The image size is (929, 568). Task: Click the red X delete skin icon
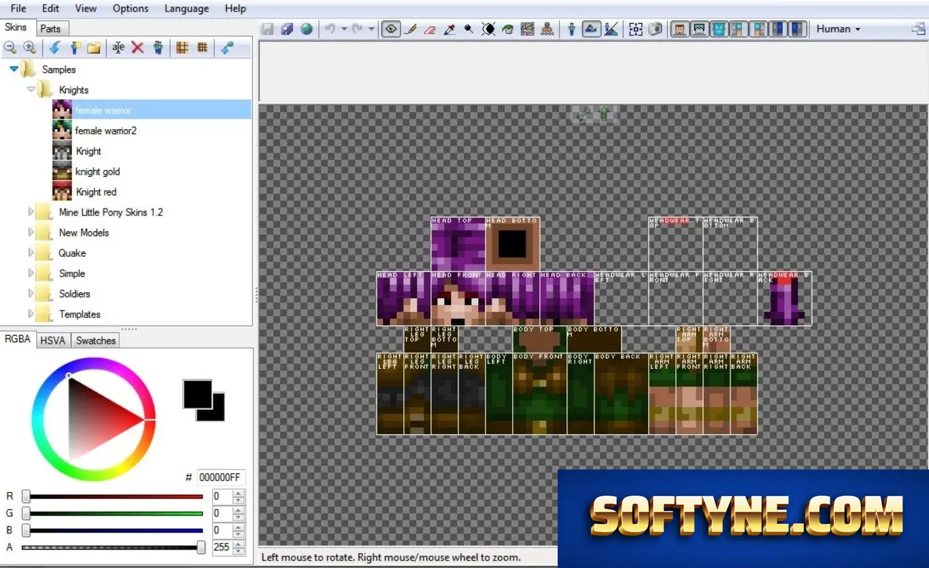(x=137, y=48)
